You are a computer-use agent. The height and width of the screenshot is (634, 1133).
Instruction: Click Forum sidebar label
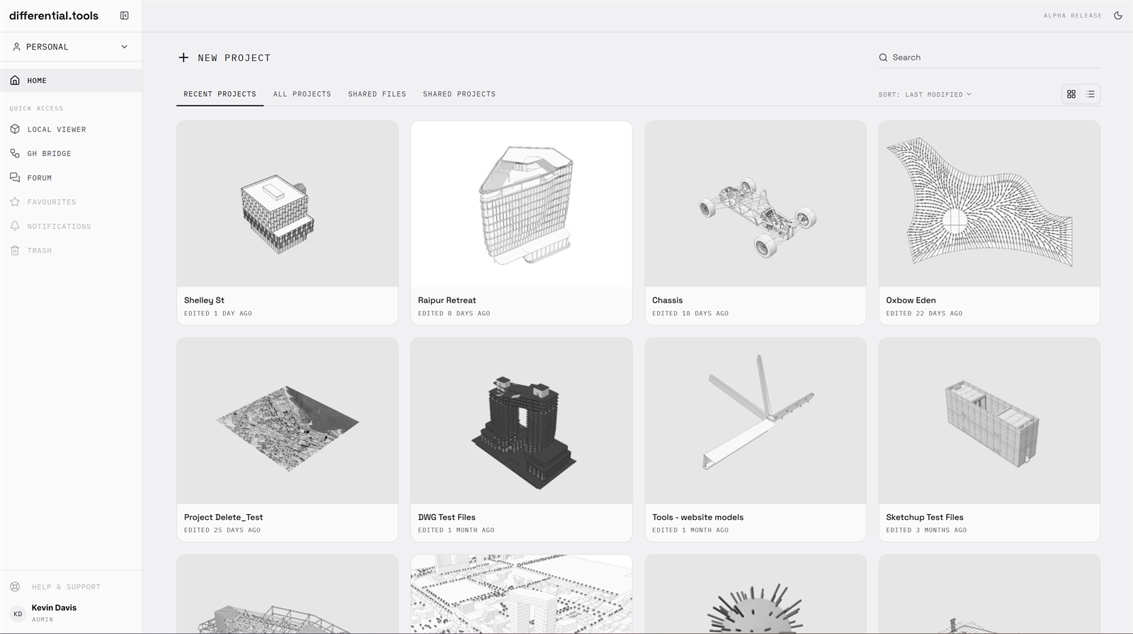[40, 178]
